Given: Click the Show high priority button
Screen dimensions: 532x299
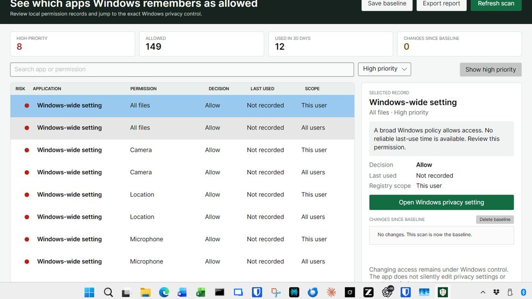Looking at the screenshot, I should point(490,70).
